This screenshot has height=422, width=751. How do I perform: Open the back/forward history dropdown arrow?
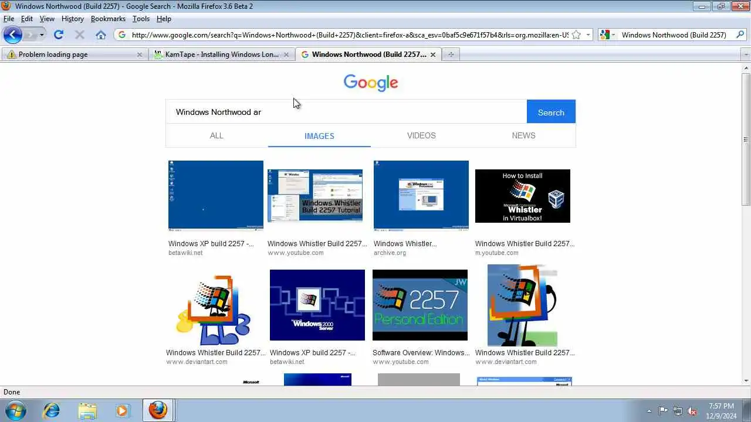(x=42, y=35)
